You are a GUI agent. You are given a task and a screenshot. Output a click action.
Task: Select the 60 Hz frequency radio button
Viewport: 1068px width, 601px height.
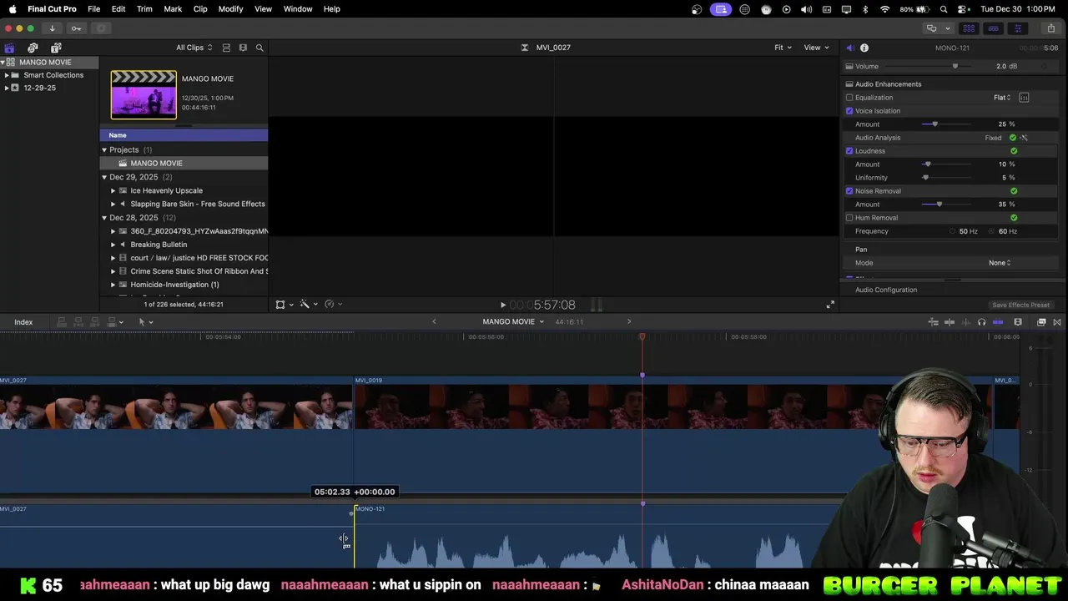992,231
